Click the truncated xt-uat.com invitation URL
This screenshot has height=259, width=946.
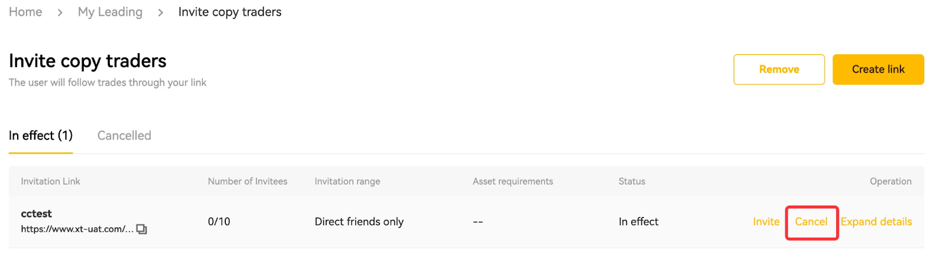click(77, 229)
